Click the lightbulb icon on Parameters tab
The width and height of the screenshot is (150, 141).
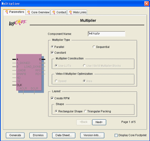coord(6,12)
